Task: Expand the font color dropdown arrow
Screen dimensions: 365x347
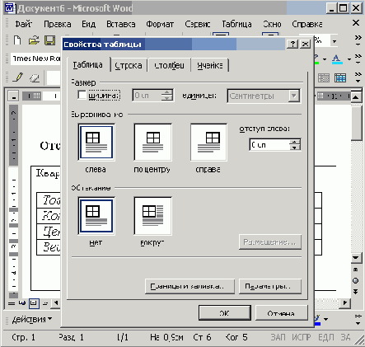Action: tap(349, 59)
